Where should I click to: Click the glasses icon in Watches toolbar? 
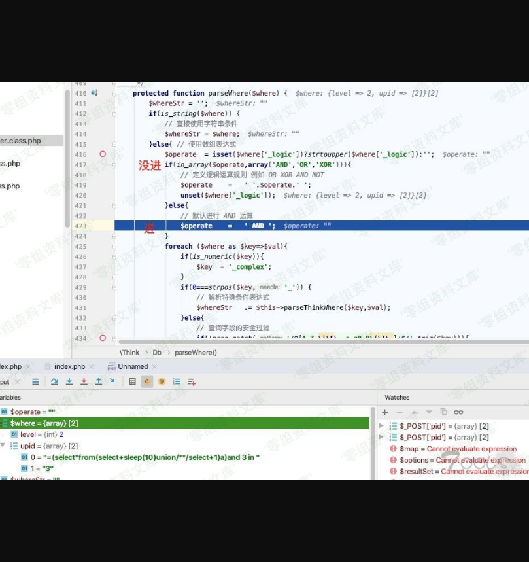point(458,412)
